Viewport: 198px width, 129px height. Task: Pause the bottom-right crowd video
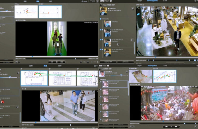point(171,127)
